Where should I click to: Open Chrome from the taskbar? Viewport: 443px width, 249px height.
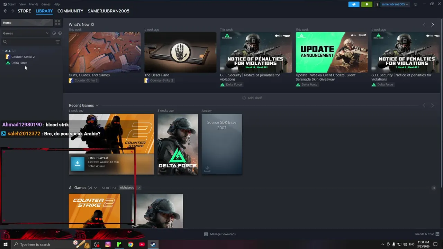(x=130, y=245)
